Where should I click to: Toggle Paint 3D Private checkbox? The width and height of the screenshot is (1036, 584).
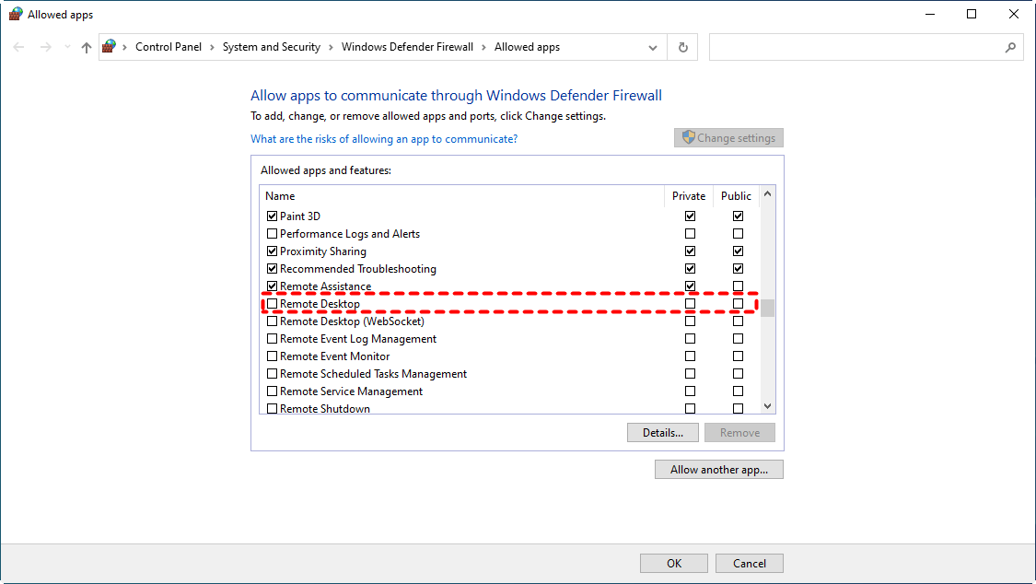coord(691,216)
